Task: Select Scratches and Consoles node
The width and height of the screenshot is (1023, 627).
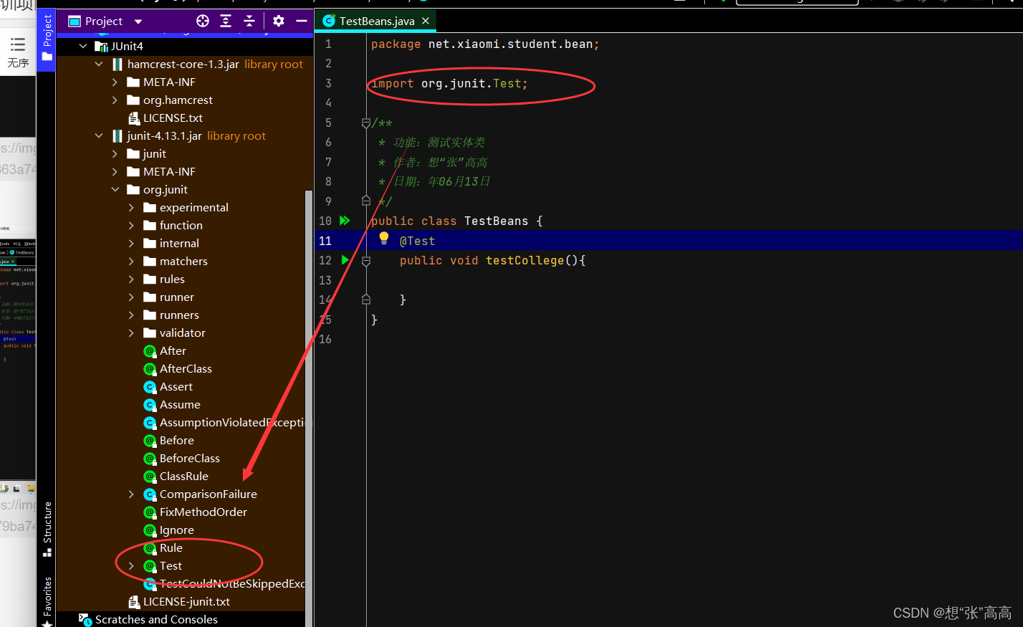Action: [148, 619]
